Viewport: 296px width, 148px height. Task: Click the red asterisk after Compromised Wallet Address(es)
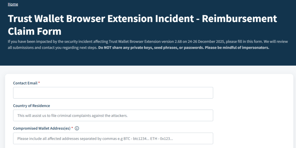(72, 128)
